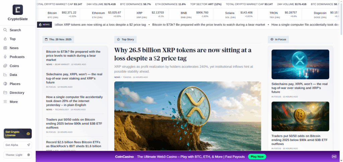Click the Coins stack icon in sidebar

pyautogui.click(x=5, y=65)
